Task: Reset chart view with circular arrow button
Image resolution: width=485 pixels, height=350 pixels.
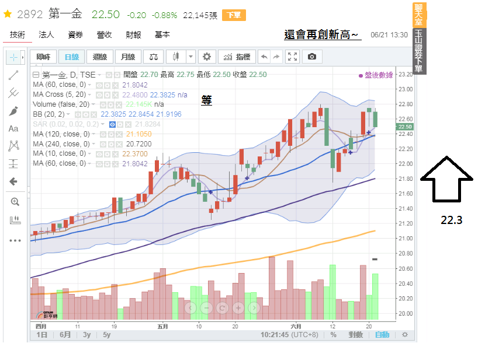Action: click(x=222, y=308)
